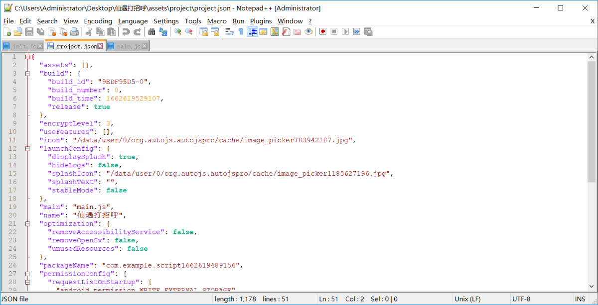This screenshot has height=305, width=598.
Task: Toggle synchronized horizontal scrolling
Action: pos(215,32)
